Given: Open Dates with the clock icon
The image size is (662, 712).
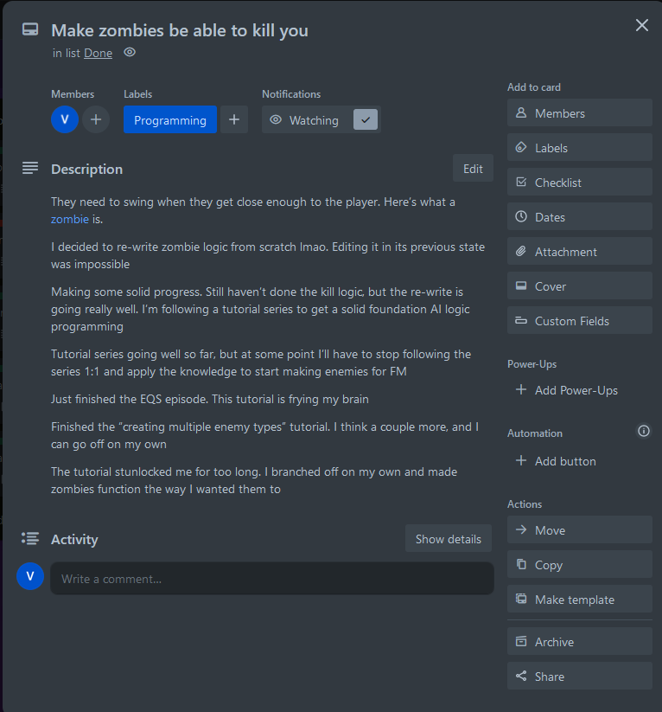Looking at the screenshot, I should point(521,216).
